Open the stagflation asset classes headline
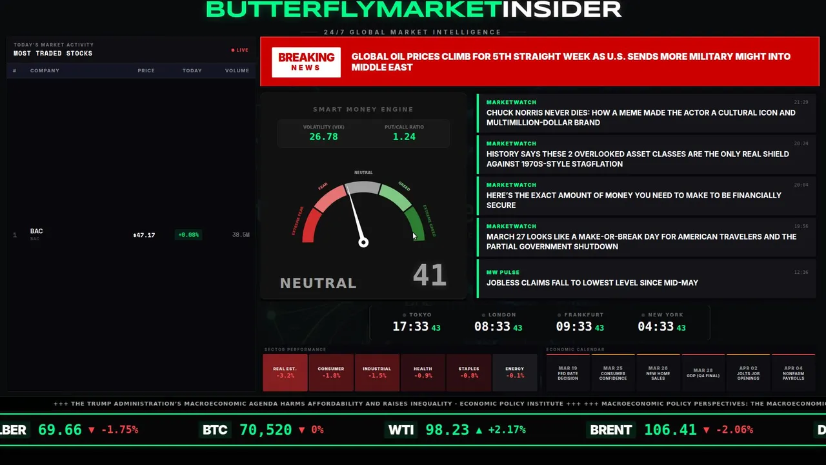The height and width of the screenshot is (465, 826). tap(647, 154)
